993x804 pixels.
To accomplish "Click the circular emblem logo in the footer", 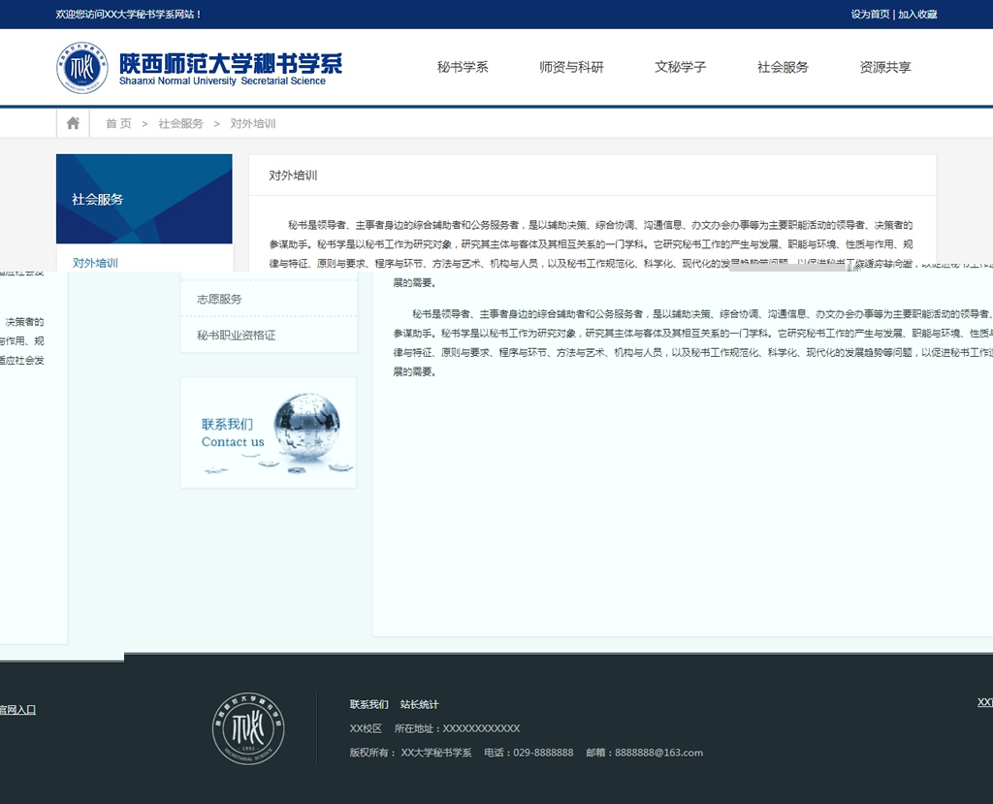I will [x=248, y=728].
